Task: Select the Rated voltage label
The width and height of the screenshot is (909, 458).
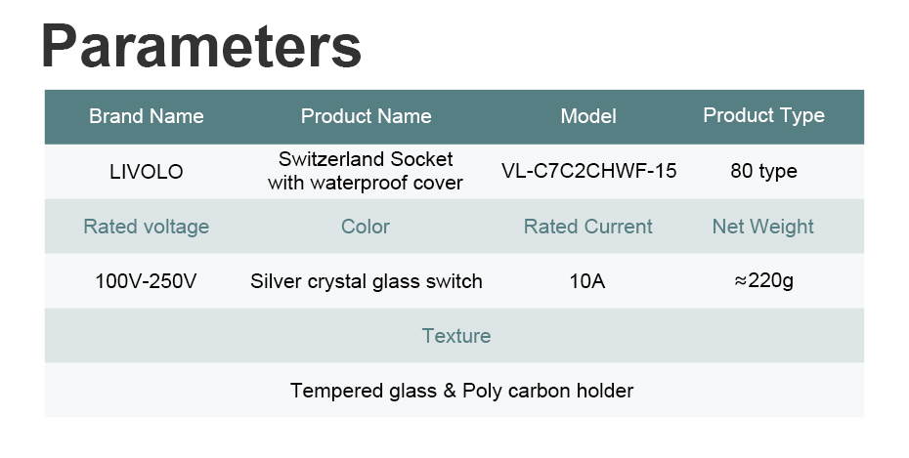Action: [146, 227]
